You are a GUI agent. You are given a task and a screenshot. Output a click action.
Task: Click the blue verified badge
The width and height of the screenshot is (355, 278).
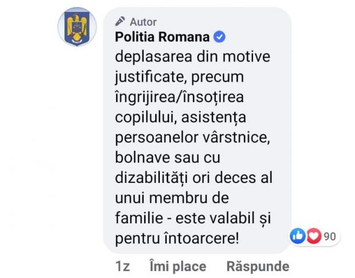pyautogui.click(x=219, y=38)
